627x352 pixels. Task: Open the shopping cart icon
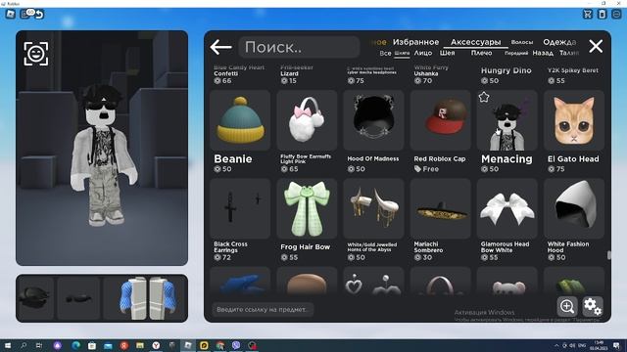point(588,14)
